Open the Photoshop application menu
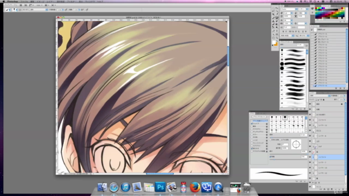The width and height of the screenshot is (349, 196). pos(13,2)
